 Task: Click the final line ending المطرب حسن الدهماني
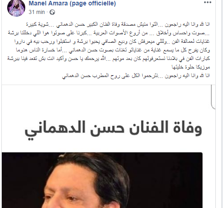136,76
